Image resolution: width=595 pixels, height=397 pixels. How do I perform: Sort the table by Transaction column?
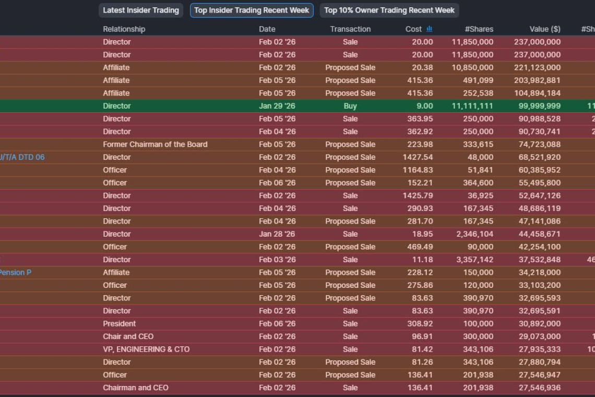pyautogui.click(x=350, y=29)
